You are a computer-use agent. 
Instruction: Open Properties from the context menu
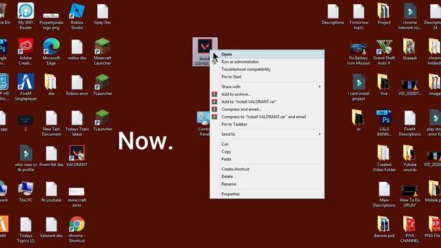click(267, 194)
